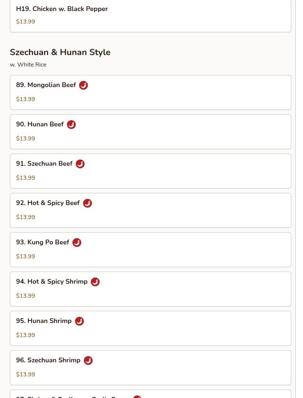Click spicy icon next to Szechuan Beef
This screenshot has height=398, width=303.
coord(80,164)
